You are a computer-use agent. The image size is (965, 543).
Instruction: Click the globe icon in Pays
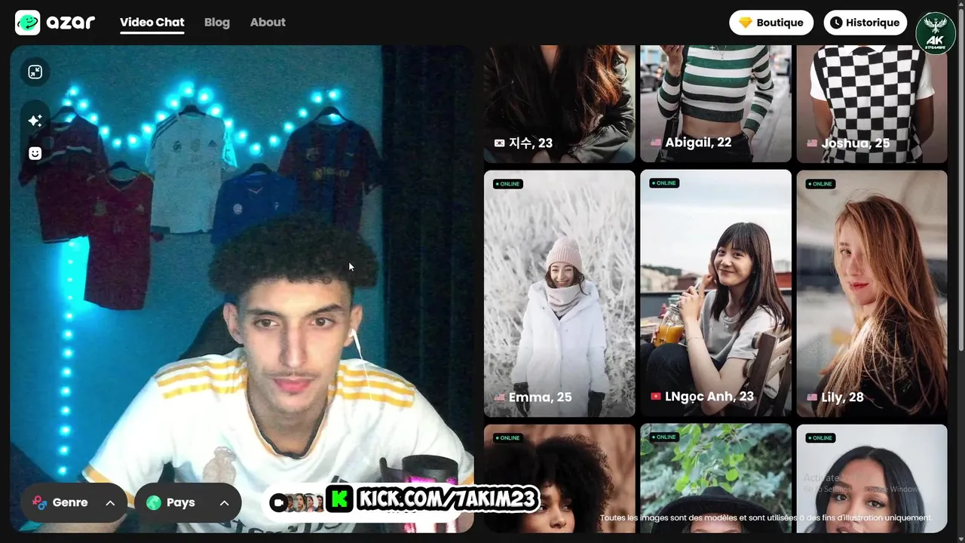[154, 502]
